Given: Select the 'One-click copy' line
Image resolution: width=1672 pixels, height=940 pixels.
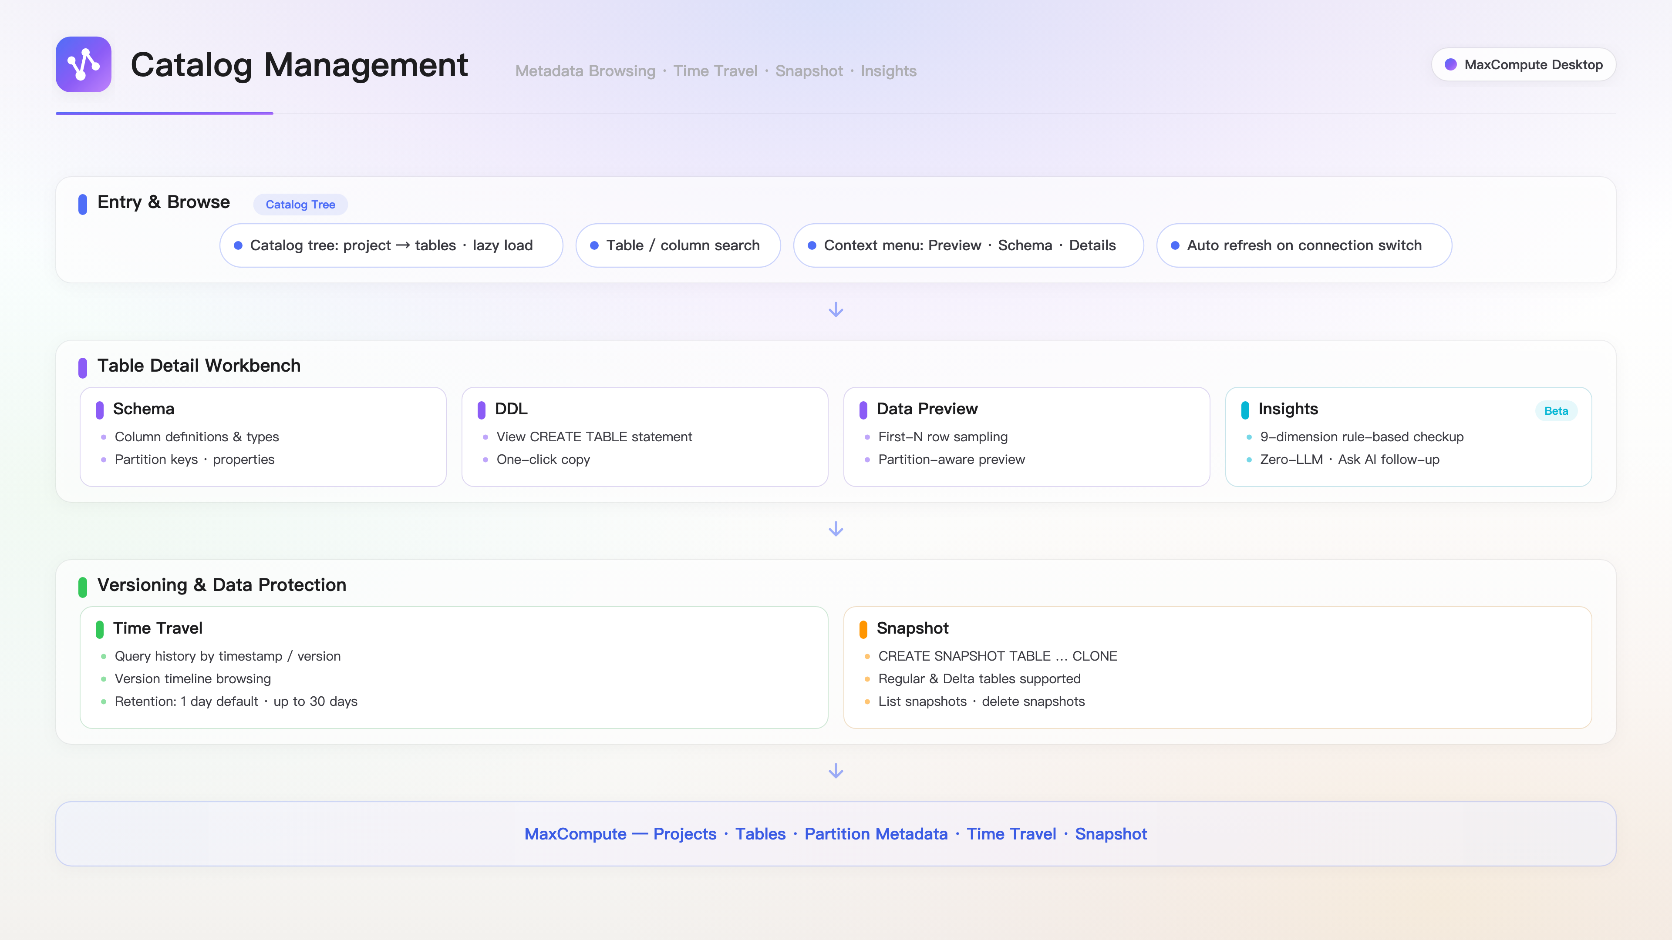Looking at the screenshot, I should click(x=543, y=459).
